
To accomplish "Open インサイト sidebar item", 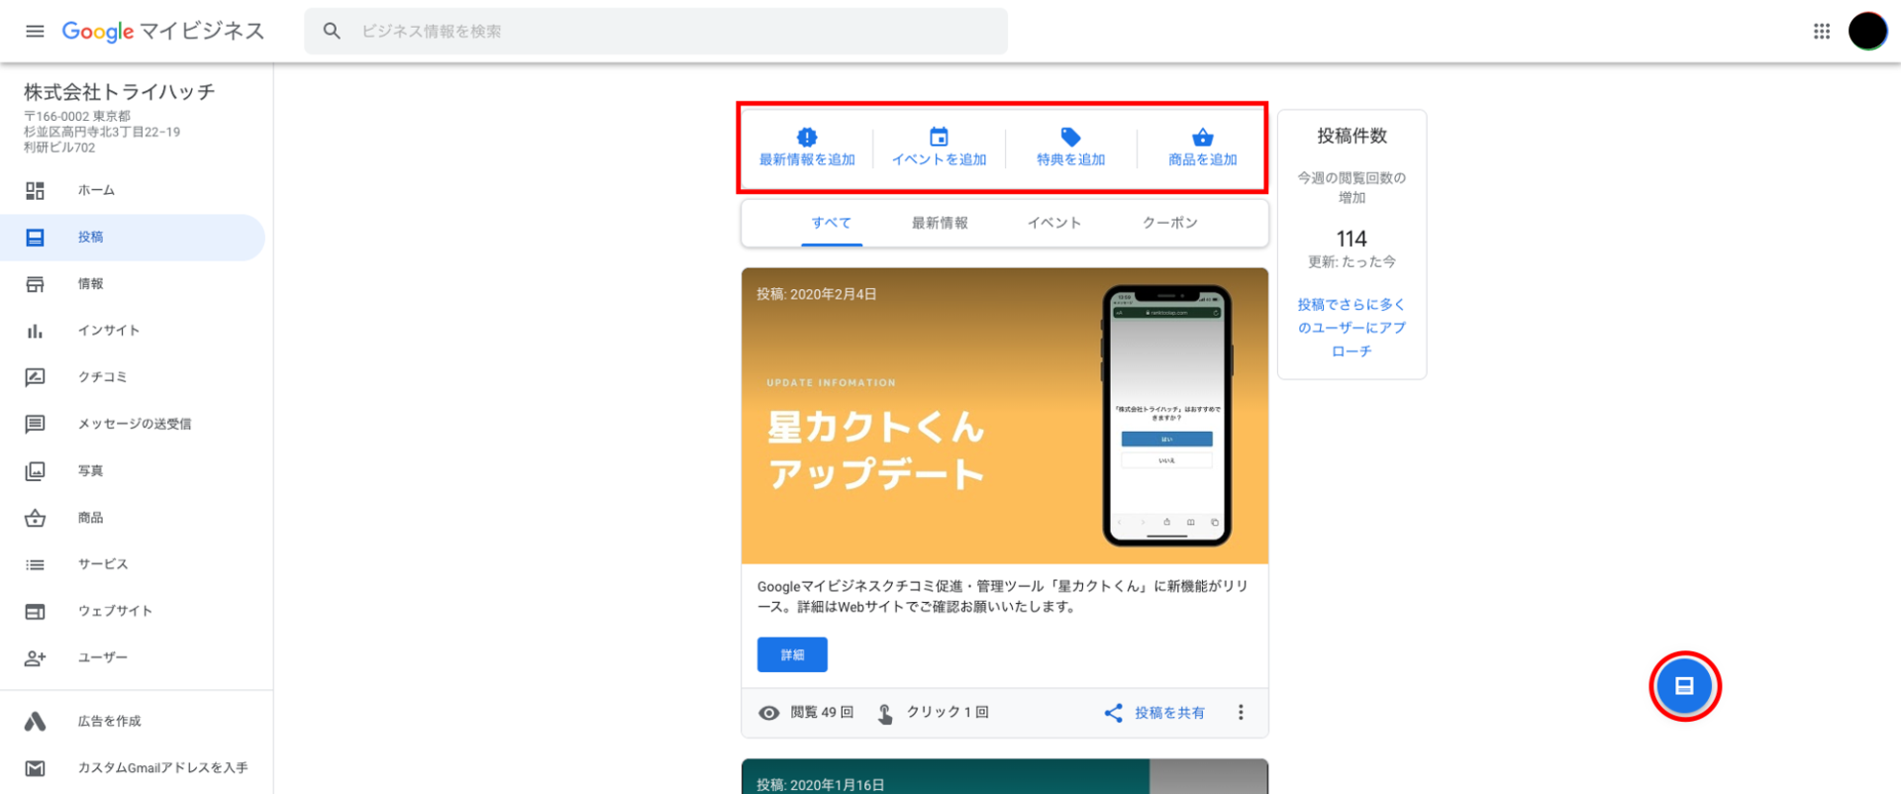I will click(x=132, y=331).
